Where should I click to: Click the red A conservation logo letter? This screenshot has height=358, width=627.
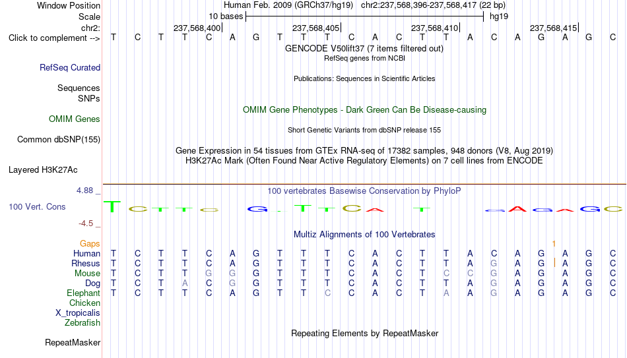(x=517, y=209)
